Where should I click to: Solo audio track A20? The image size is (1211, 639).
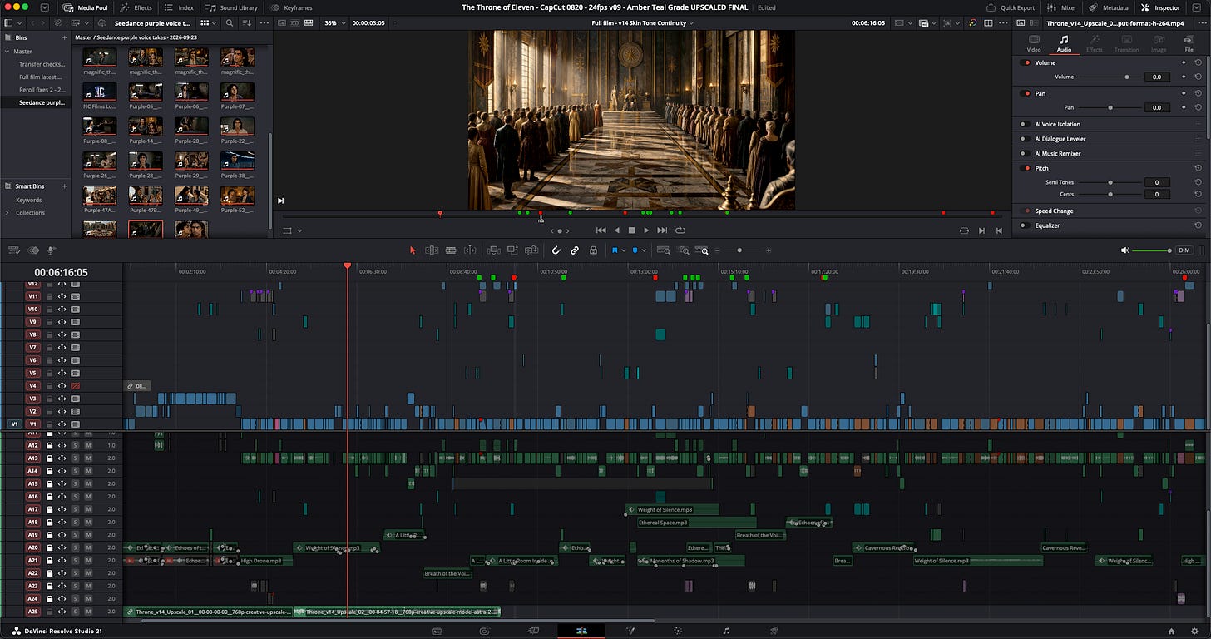click(x=75, y=547)
